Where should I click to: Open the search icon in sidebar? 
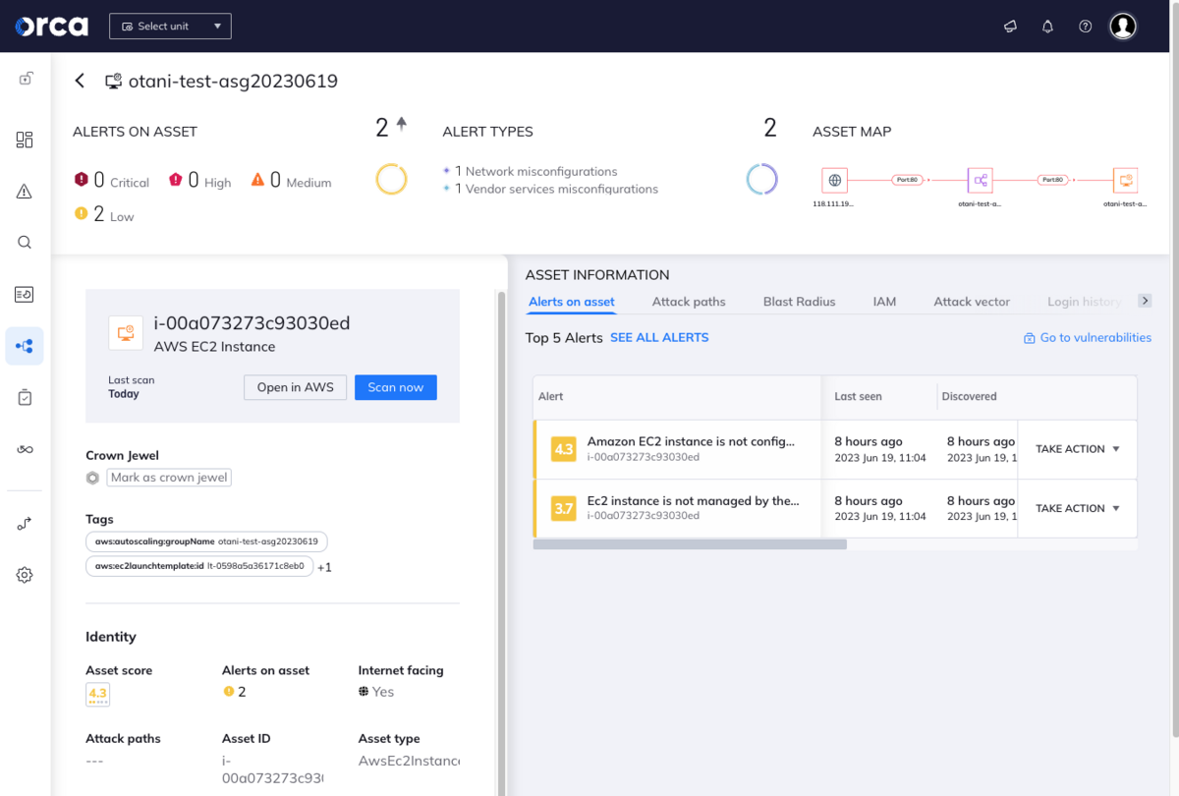[25, 243]
